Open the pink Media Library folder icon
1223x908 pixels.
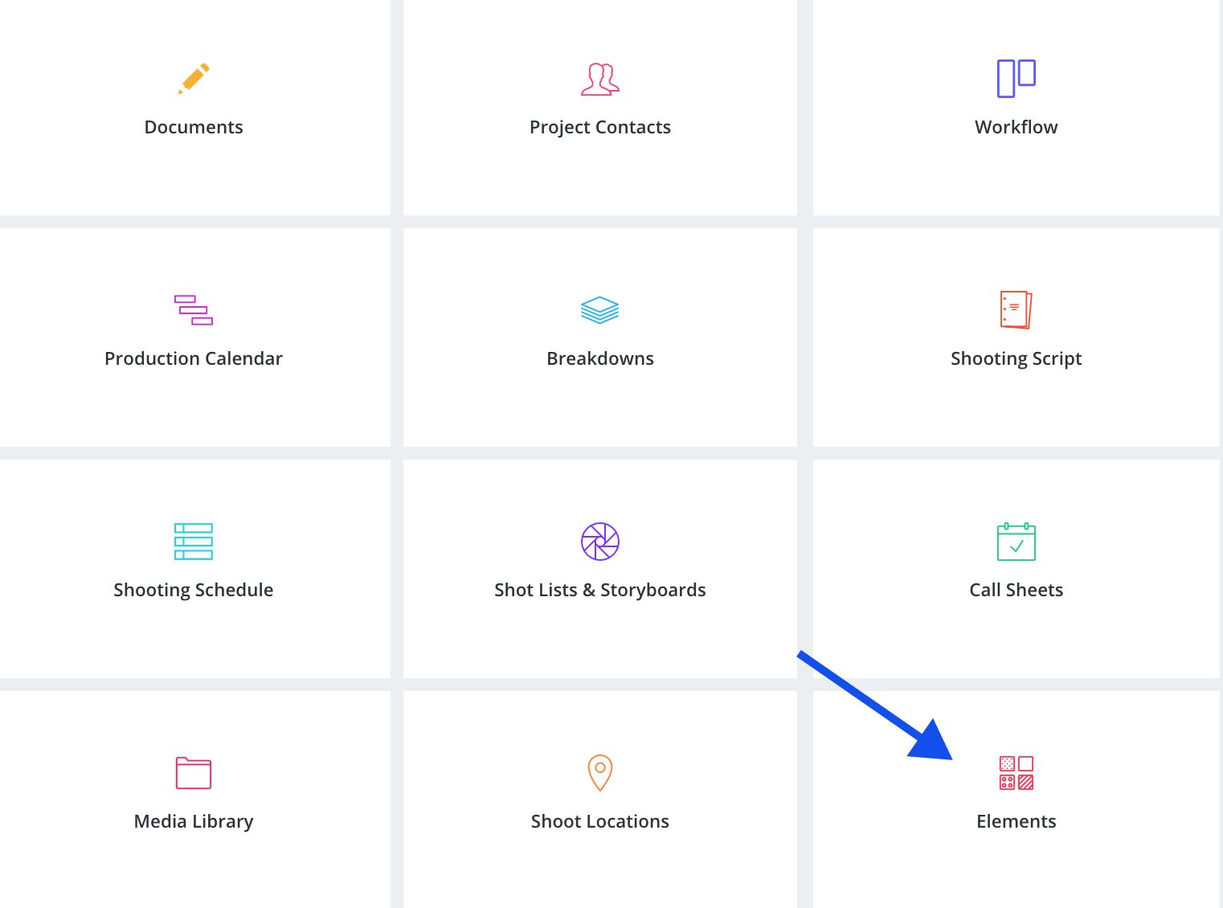[x=194, y=773]
